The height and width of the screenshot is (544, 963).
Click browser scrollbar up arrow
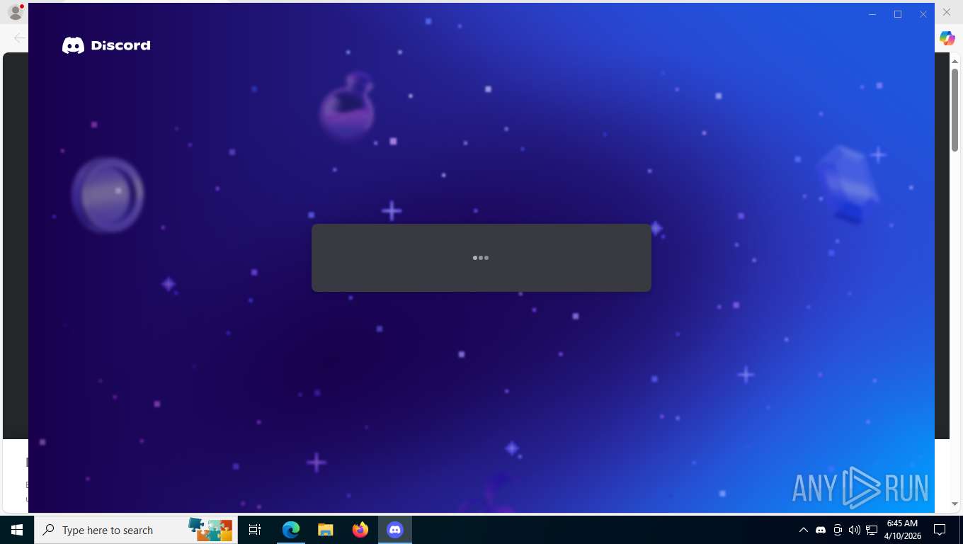955,62
